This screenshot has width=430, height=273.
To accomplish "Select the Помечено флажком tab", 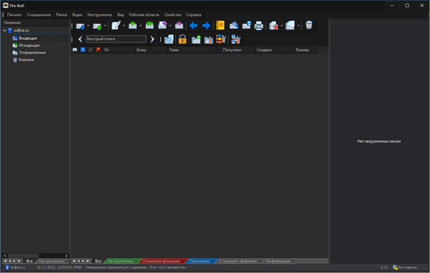I will tap(161, 261).
